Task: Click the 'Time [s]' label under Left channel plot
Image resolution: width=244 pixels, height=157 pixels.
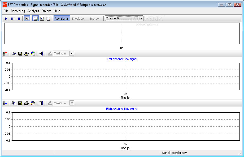Action: pos(125,97)
